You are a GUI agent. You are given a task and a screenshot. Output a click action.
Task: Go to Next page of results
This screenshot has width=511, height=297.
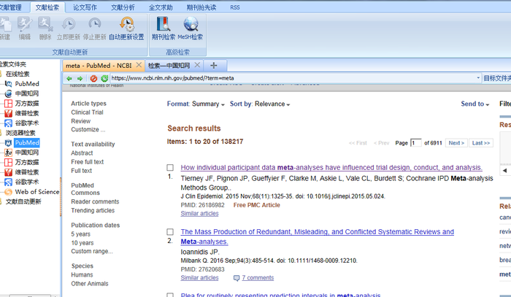pyautogui.click(x=456, y=143)
